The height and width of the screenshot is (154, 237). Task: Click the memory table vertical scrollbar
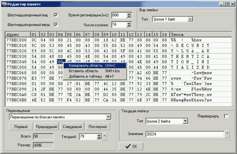[229, 71]
